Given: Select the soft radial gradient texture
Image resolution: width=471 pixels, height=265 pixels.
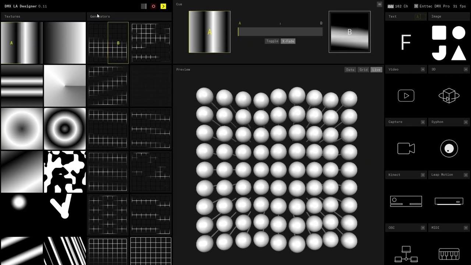Looking at the screenshot, I should [x=22, y=129].
